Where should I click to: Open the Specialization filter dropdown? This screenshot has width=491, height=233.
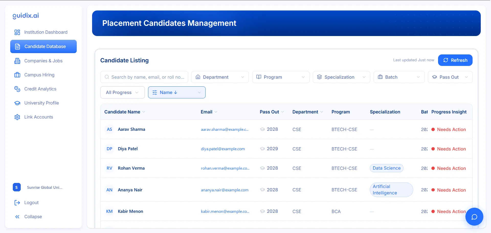(x=341, y=77)
